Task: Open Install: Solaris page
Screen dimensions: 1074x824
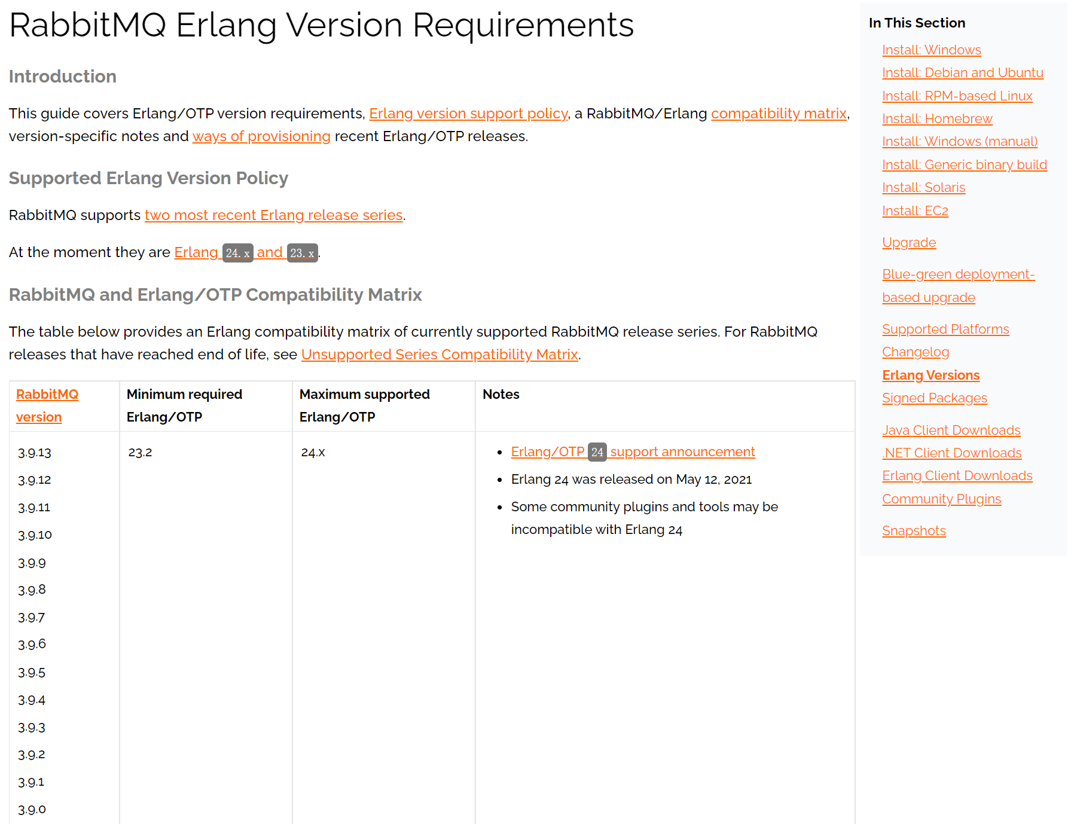Action: (923, 188)
